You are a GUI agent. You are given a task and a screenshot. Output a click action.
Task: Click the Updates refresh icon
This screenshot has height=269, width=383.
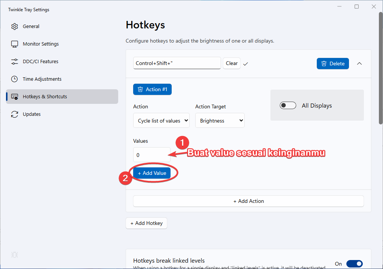point(15,114)
